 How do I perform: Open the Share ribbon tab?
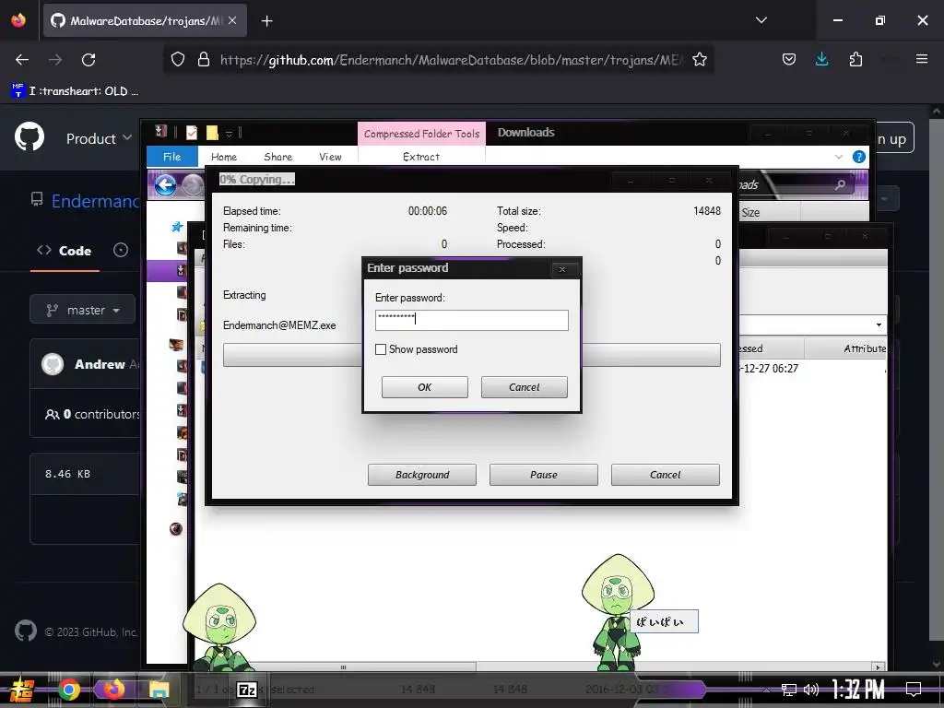[278, 157]
